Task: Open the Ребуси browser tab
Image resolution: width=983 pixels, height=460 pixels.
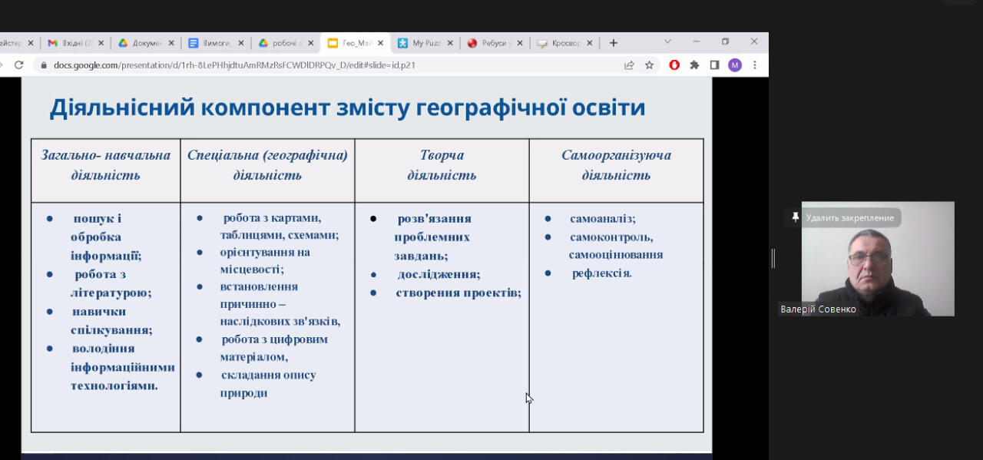Action: 490,43
